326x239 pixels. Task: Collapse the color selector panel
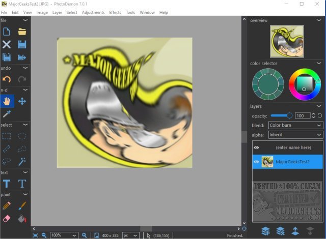pos(319,64)
